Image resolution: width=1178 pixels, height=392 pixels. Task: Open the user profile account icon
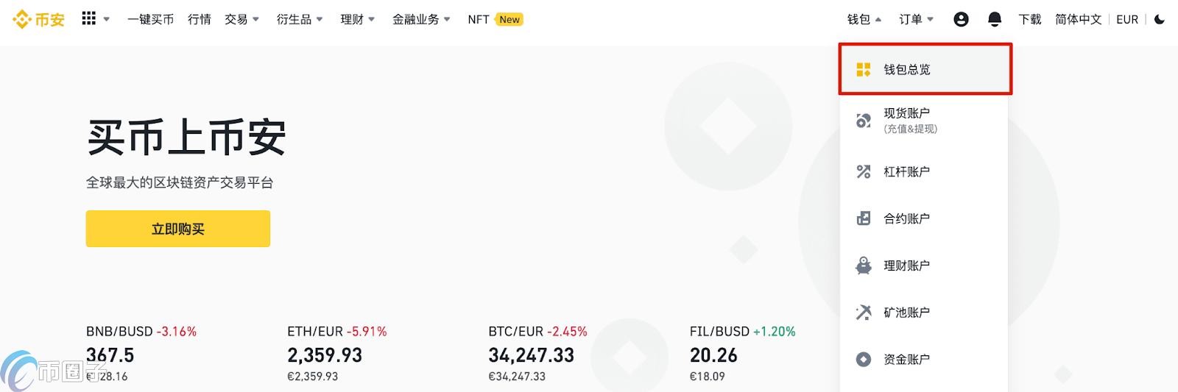(961, 19)
